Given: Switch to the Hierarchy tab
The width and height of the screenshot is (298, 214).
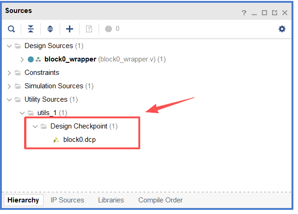Looking at the screenshot, I should point(23,200).
